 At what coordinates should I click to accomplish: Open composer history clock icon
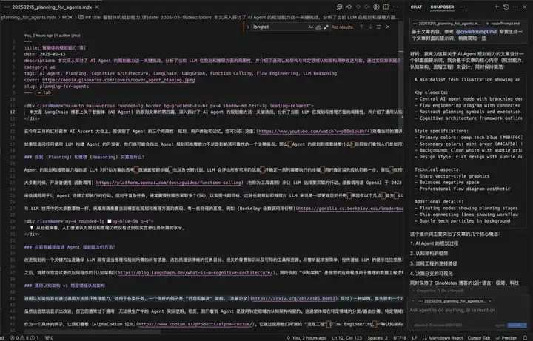506,7
